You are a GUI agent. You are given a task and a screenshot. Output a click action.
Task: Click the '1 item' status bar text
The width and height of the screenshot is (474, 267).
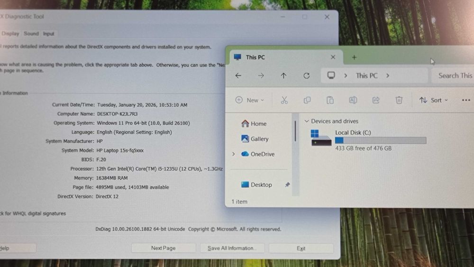(x=239, y=202)
